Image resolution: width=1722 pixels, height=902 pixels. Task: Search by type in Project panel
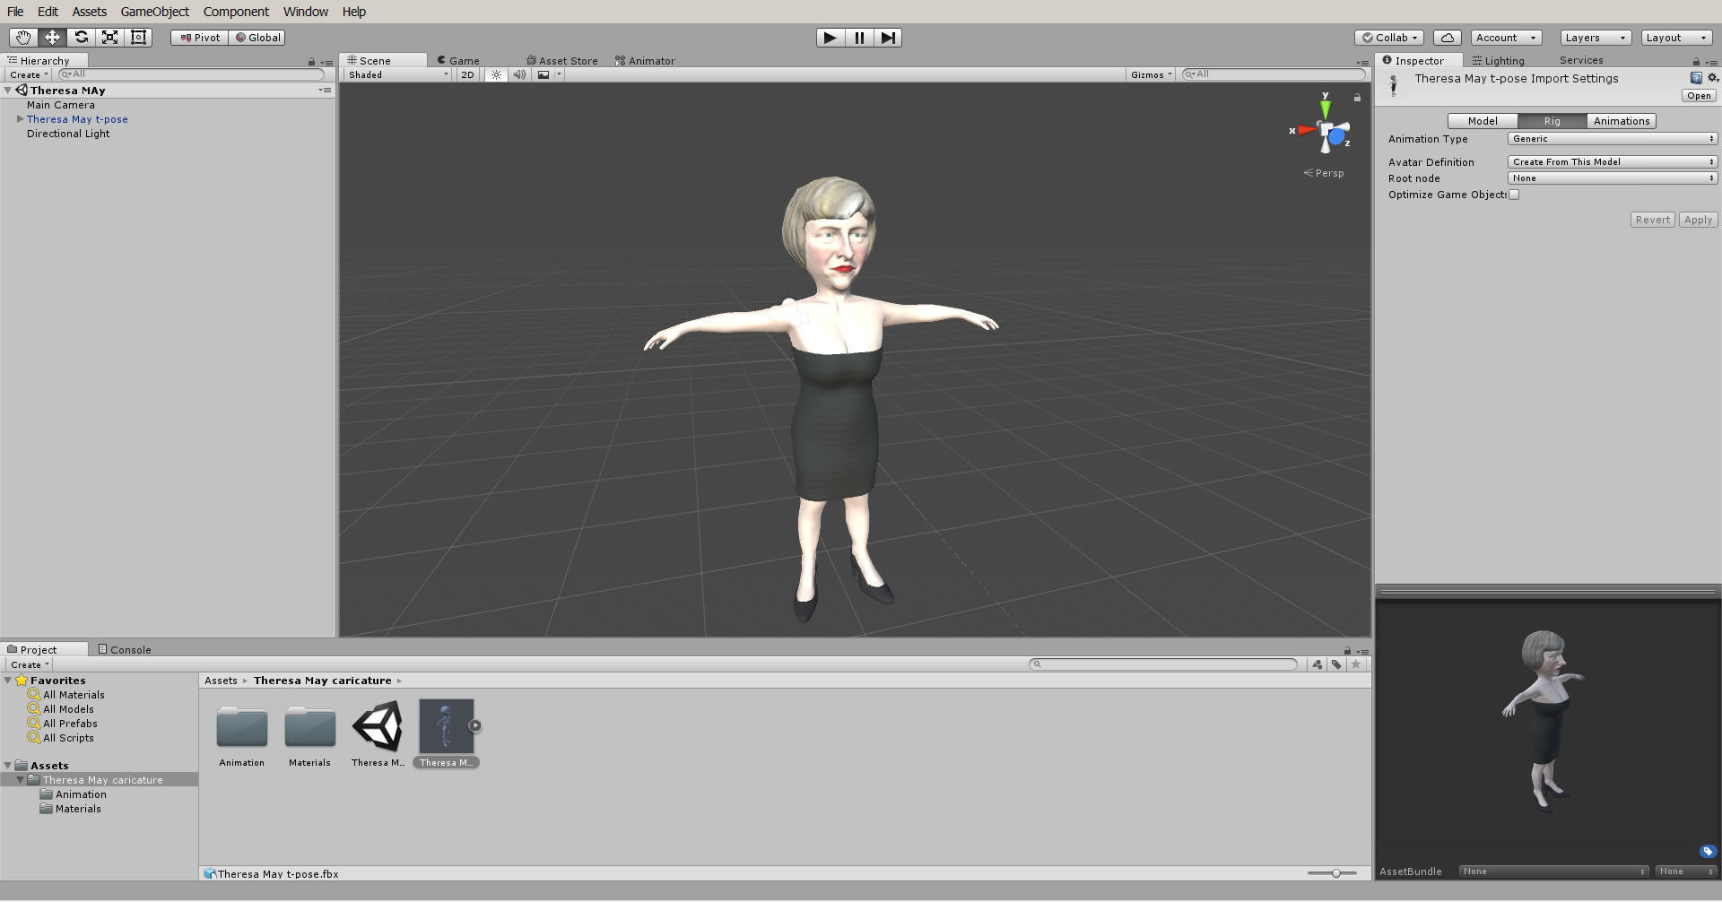tap(1317, 664)
